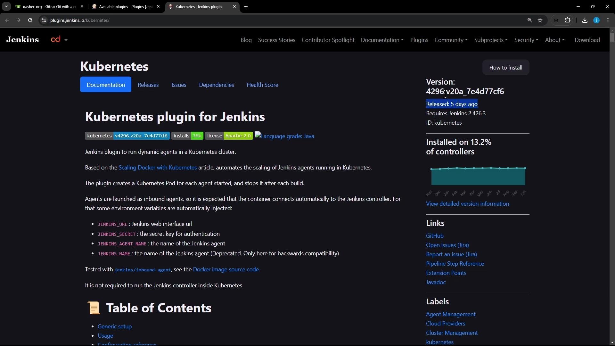Click the Cloud Providers label
615x346 pixels.
[446, 324]
